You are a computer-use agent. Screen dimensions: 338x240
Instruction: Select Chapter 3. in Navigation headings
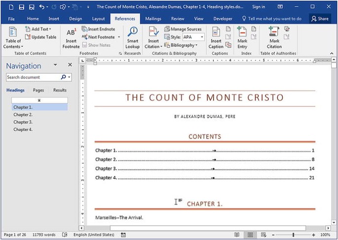[23, 122]
